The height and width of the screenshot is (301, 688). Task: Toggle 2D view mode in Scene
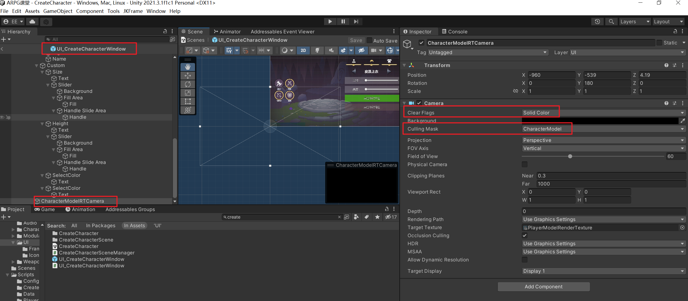(303, 50)
